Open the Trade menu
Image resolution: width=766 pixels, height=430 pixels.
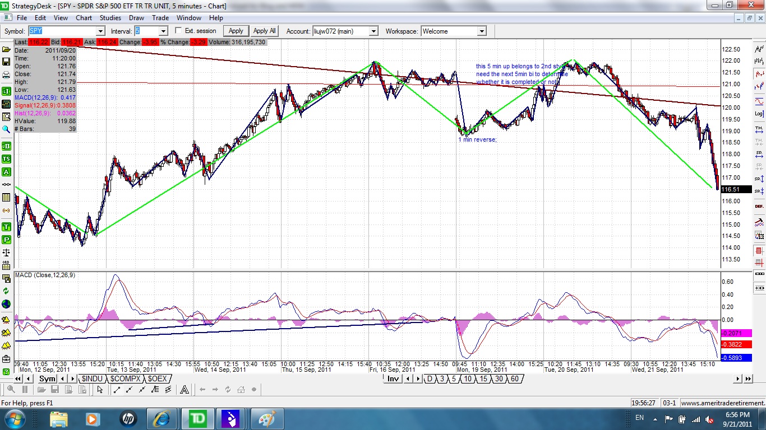[160, 18]
